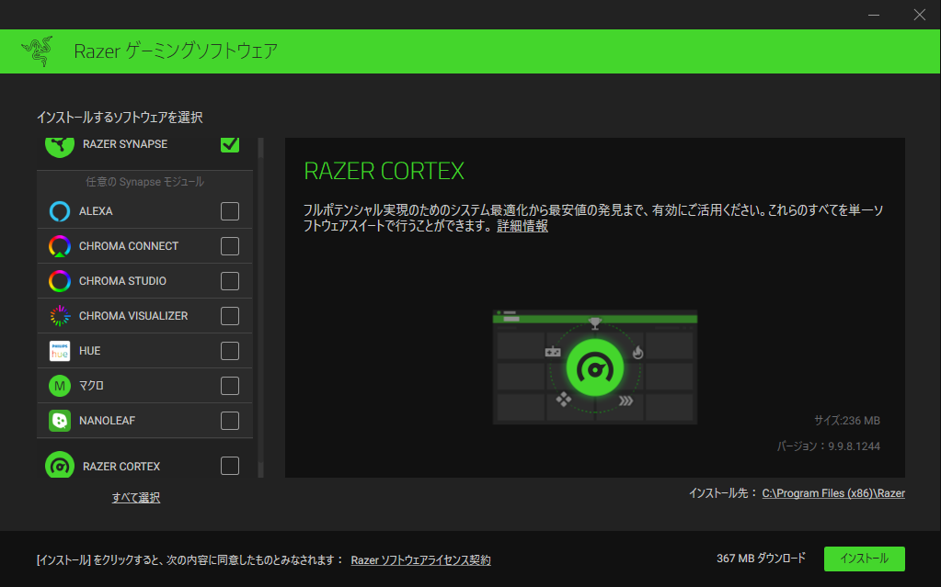Tick the マクロ module checkbox

click(x=230, y=386)
